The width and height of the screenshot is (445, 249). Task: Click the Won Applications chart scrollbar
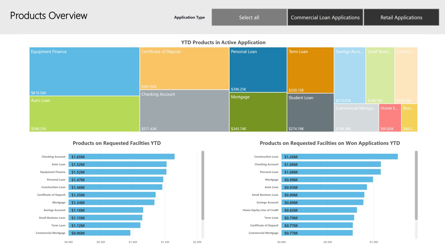[416, 185]
